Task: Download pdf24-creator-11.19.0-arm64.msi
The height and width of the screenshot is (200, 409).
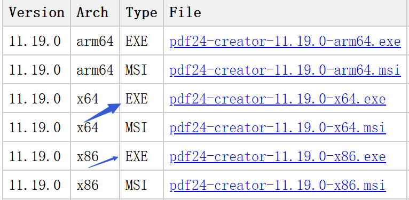Action: 285,70
